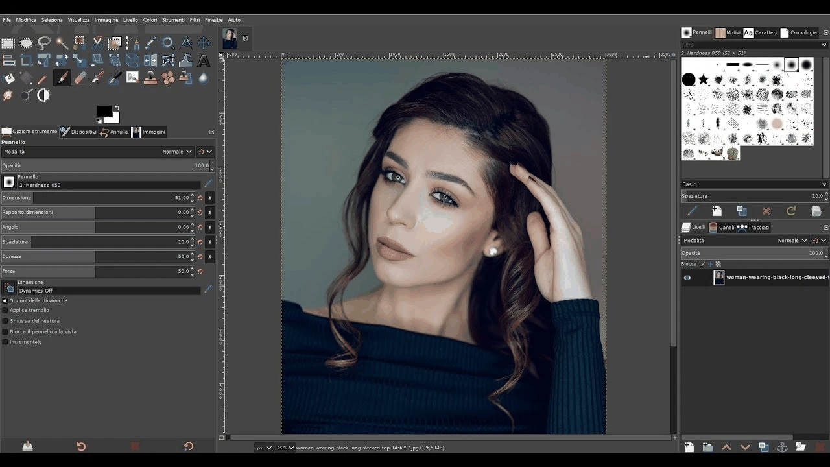Open the px units dropdown in status bar
Viewport: 830px width, 467px height.
click(x=263, y=448)
